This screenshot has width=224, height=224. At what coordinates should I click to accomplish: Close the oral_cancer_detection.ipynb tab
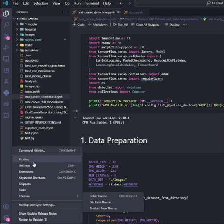(118, 12)
